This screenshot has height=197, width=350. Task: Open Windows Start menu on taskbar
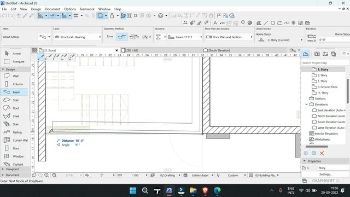click(133, 190)
